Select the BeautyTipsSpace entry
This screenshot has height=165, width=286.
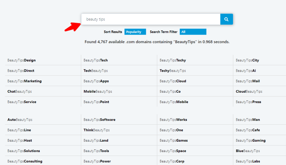(173, 151)
